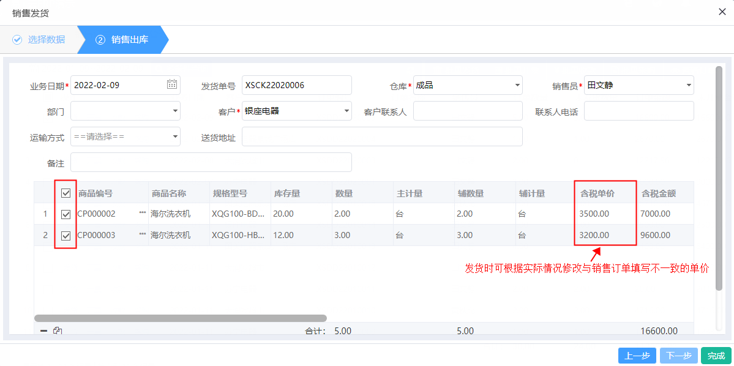Viewport: 734px width, 366px height.
Task: Select the 销售出库 step tab
Action: point(129,39)
